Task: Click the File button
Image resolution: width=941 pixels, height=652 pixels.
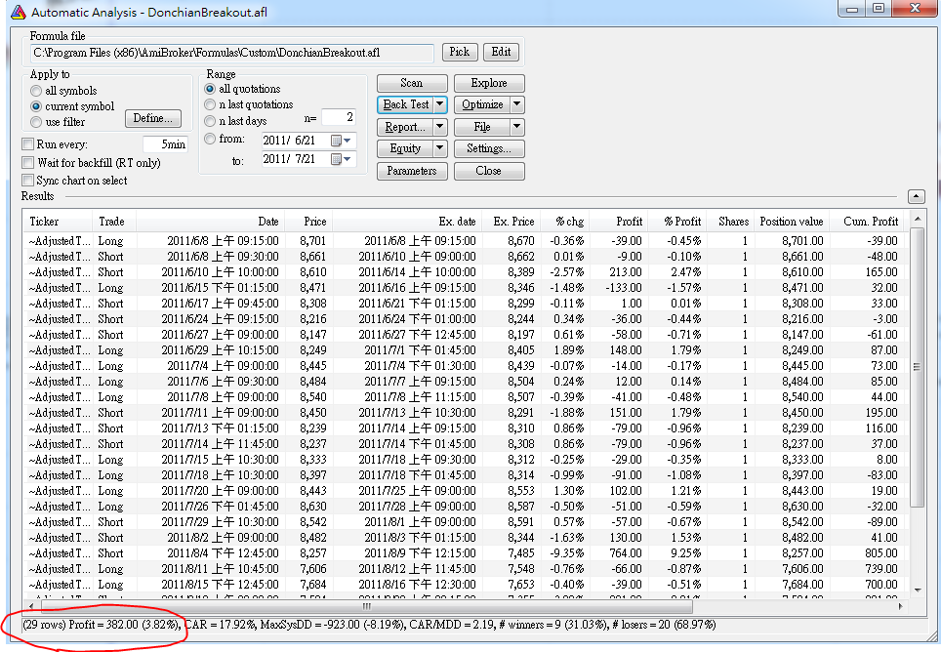Action: pyautogui.click(x=482, y=127)
